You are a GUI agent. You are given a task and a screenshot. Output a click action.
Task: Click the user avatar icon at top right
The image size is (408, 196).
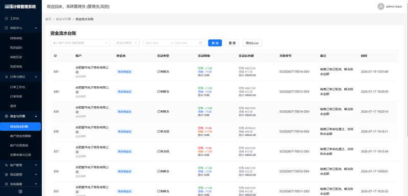pos(381,7)
